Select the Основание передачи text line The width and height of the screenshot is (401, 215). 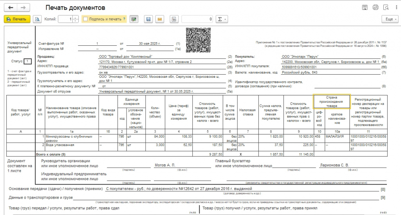pos(179,189)
